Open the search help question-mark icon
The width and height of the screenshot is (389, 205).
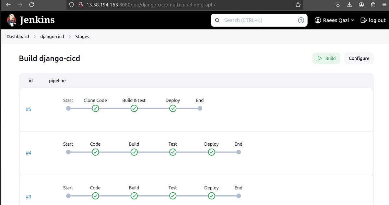coord(301,20)
